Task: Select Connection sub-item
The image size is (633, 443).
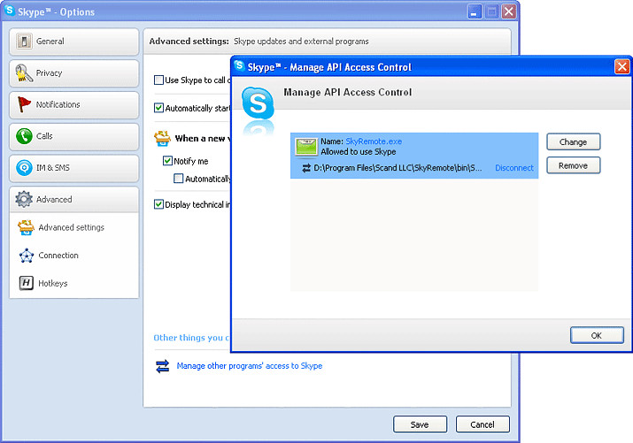Action: [58, 256]
